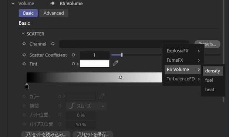Click the Volume node connection icon

52,3
